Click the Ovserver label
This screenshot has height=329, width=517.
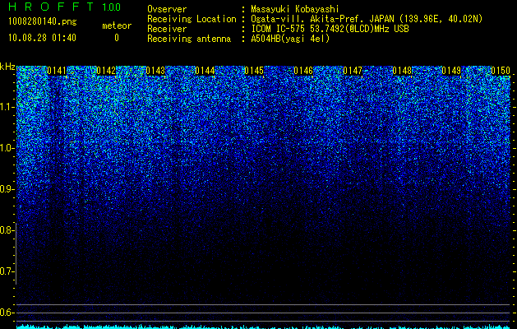tap(167, 9)
